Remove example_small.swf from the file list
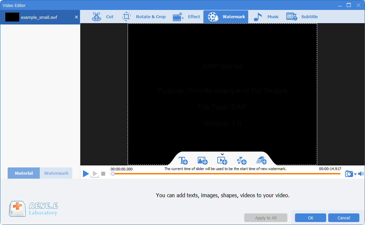 coord(76,17)
